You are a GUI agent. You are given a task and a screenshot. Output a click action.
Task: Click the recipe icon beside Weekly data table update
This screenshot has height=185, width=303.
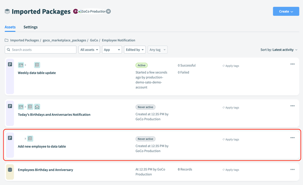click(10, 65)
